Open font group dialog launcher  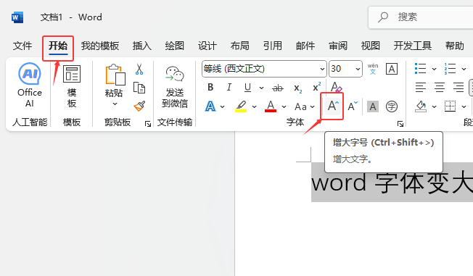pos(400,124)
